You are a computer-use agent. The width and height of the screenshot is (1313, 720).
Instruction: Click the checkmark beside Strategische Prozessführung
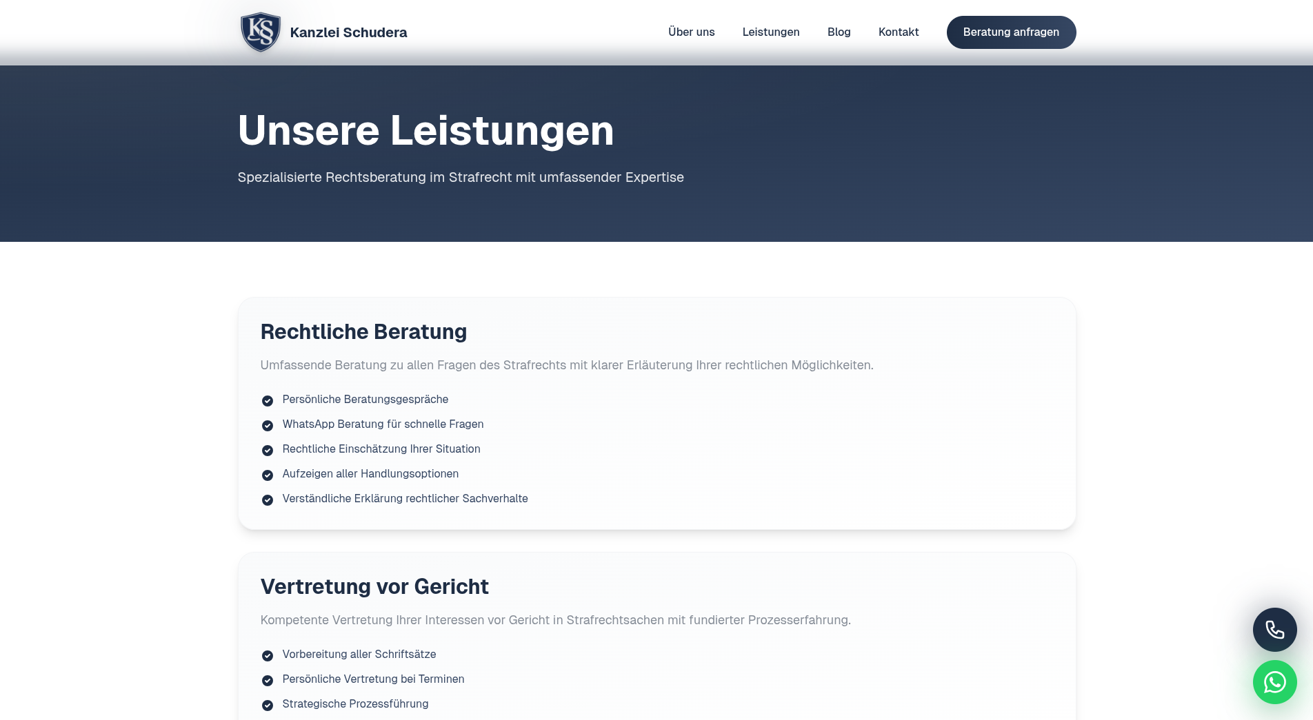pos(268,705)
